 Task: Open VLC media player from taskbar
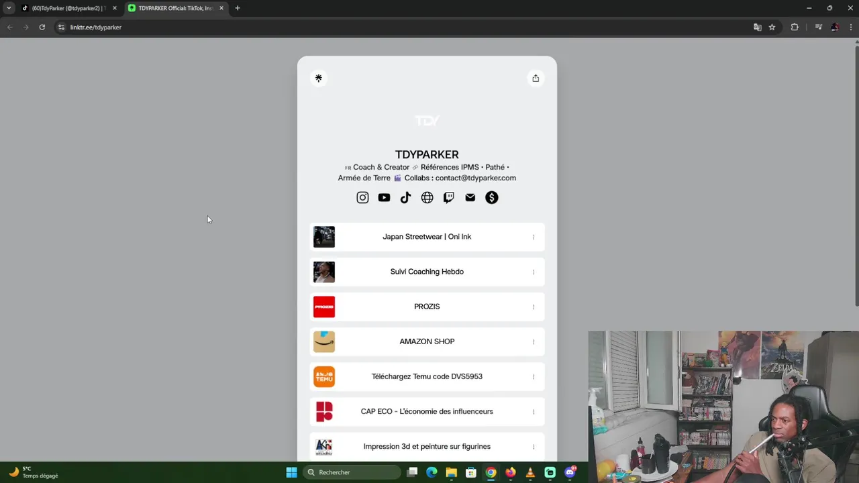pos(530,472)
